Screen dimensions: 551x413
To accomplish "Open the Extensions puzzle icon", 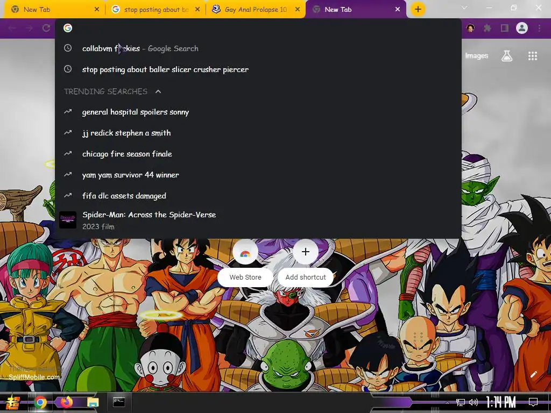I will pyautogui.click(x=488, y=28).
